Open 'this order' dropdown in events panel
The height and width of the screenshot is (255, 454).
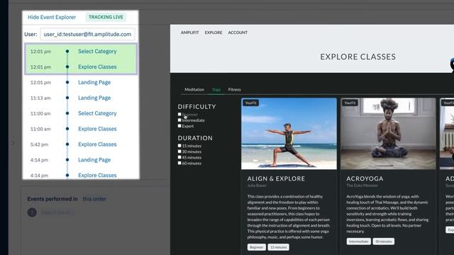[x=94, y=199]
